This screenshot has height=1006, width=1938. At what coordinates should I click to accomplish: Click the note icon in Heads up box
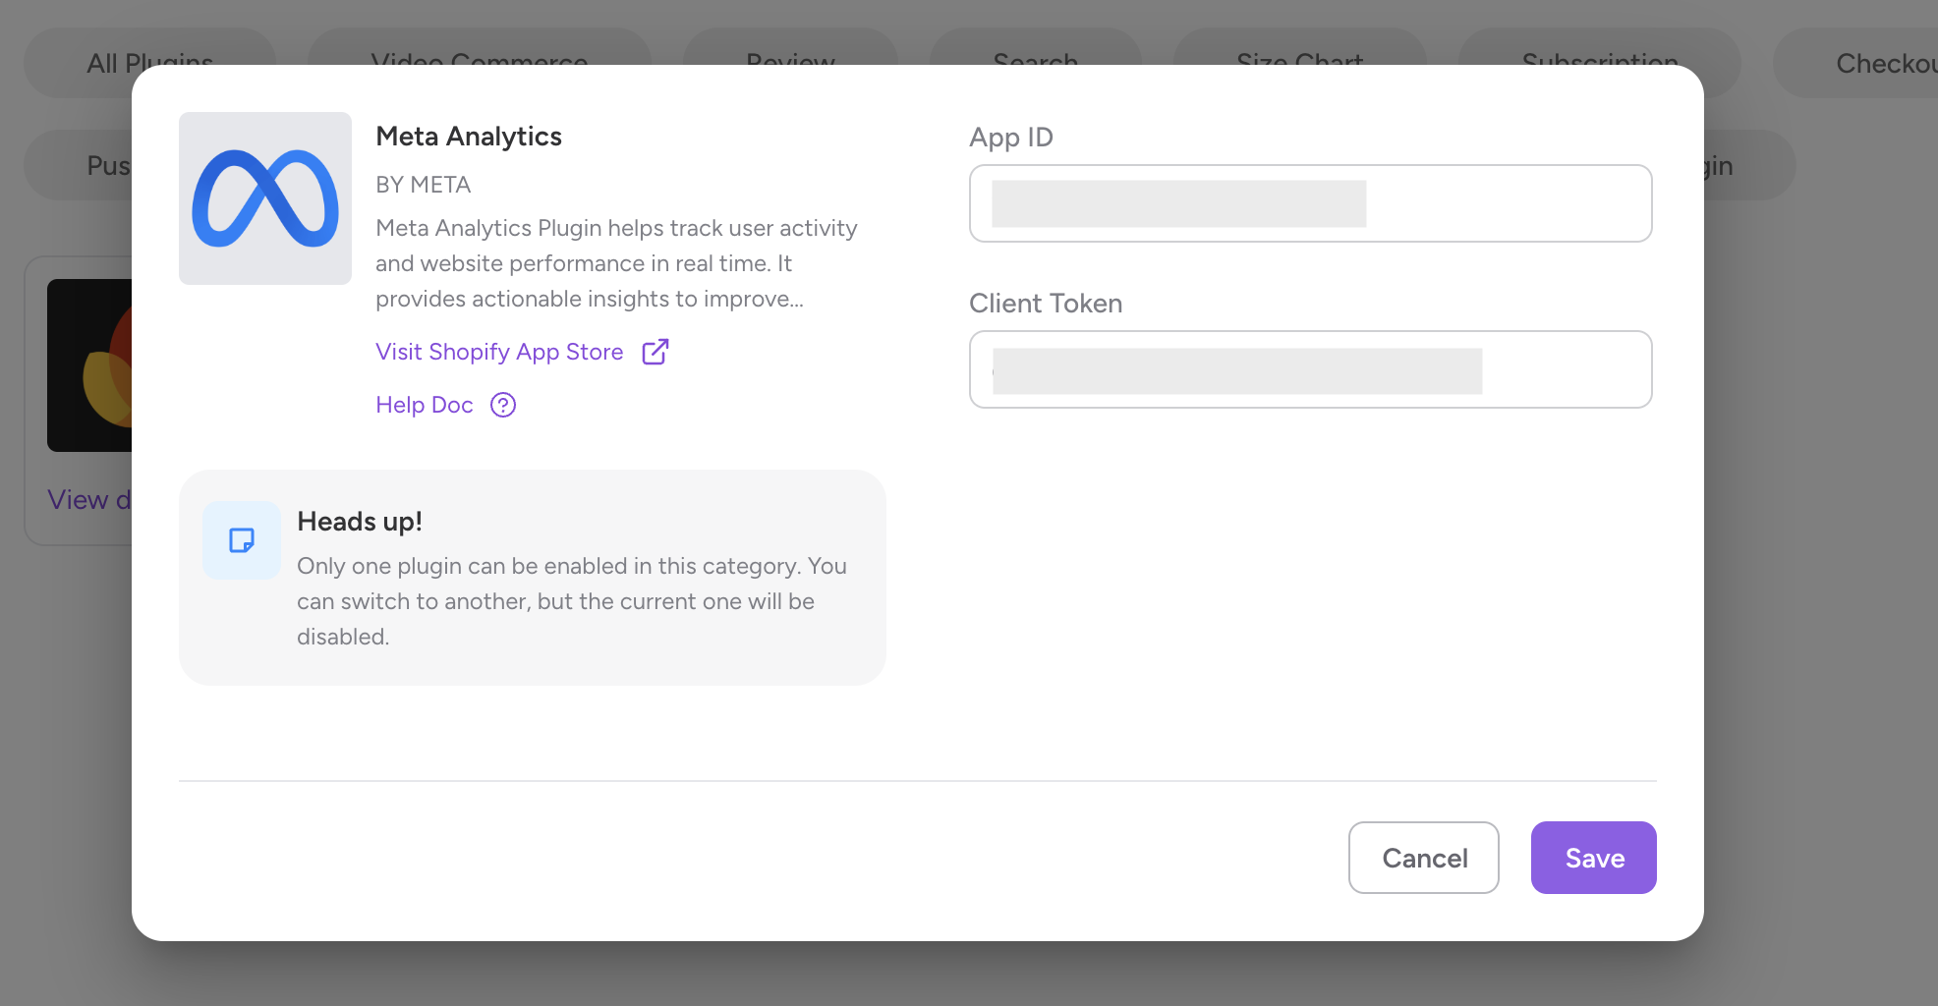(x=242, y=540)
